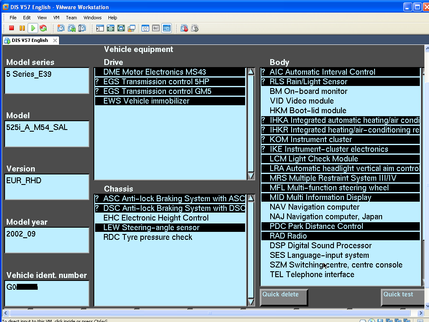
Task: Select EGS Transmission control 5HP
Action: (x=170, y=82)
